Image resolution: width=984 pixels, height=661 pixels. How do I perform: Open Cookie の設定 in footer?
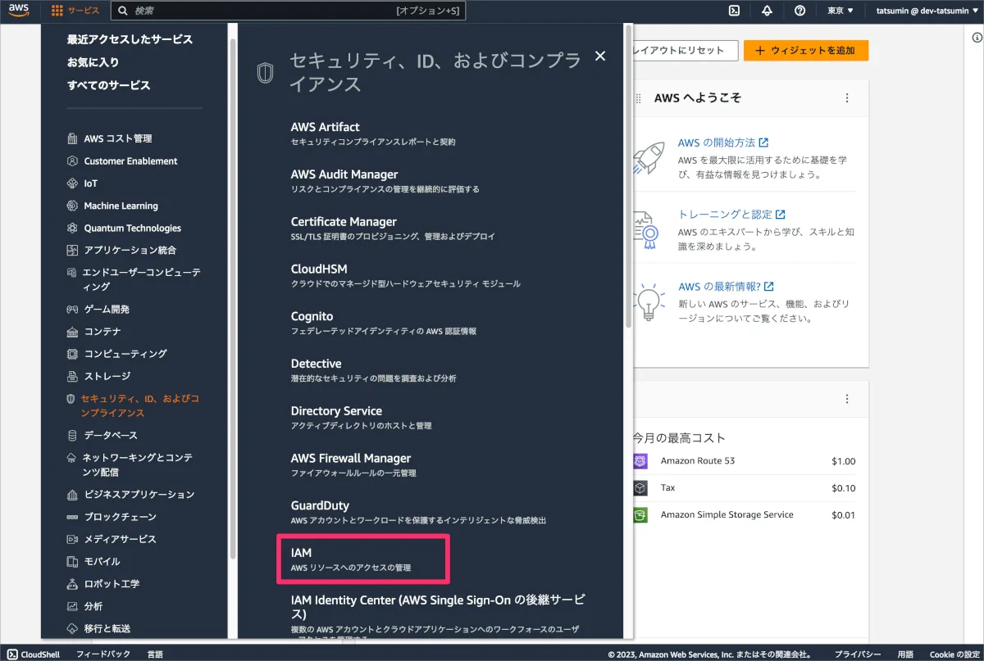(954, 654)
